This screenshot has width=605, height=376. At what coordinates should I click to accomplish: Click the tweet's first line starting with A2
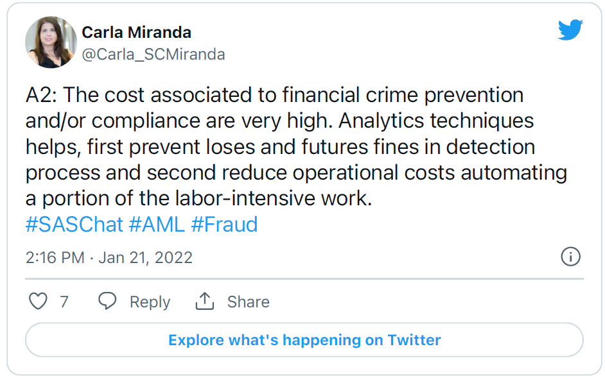pyautogui.click(x=275, y=95)
